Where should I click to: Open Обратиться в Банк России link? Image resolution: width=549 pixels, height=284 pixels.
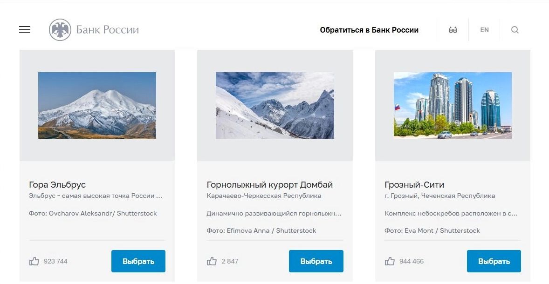(369, 30)
